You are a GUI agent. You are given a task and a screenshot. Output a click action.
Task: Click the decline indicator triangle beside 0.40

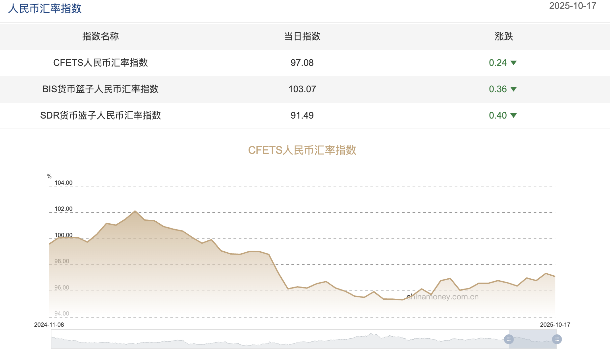click(x=514, y=116)
